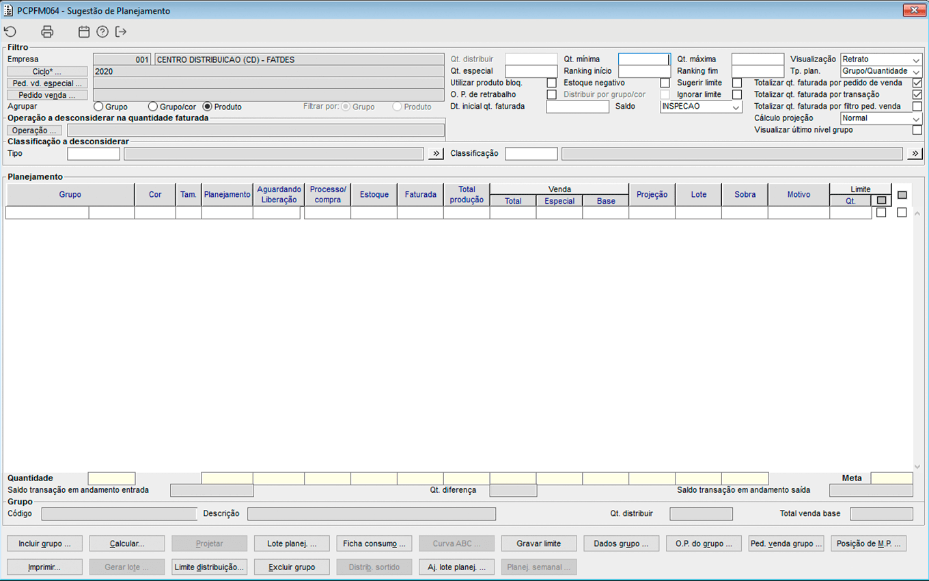Screen dimensions: 929x581
Task: Open the calendar toolbar icon
Action: (84, 31)
